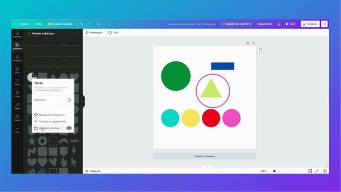
Task: Open the insights chart icon in header
Action: (279, 24)
